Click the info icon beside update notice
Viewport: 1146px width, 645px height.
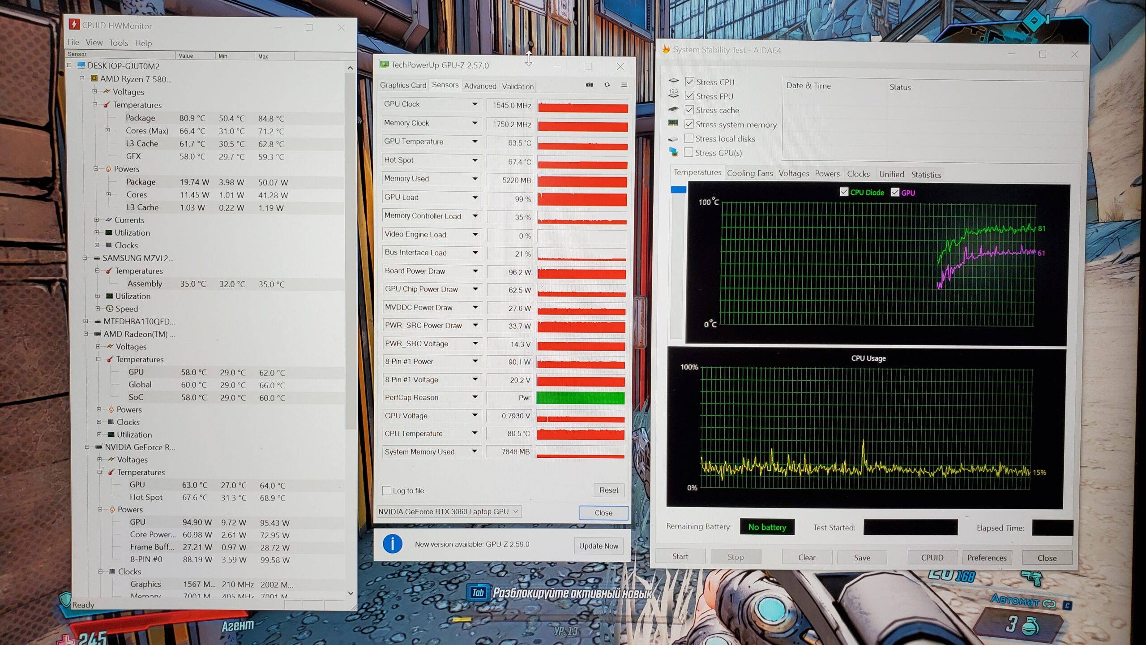click(392, 544)
